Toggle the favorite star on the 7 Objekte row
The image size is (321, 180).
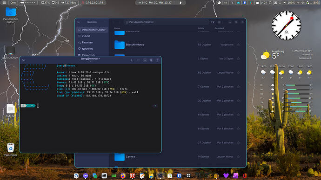(x=239, y=87)
